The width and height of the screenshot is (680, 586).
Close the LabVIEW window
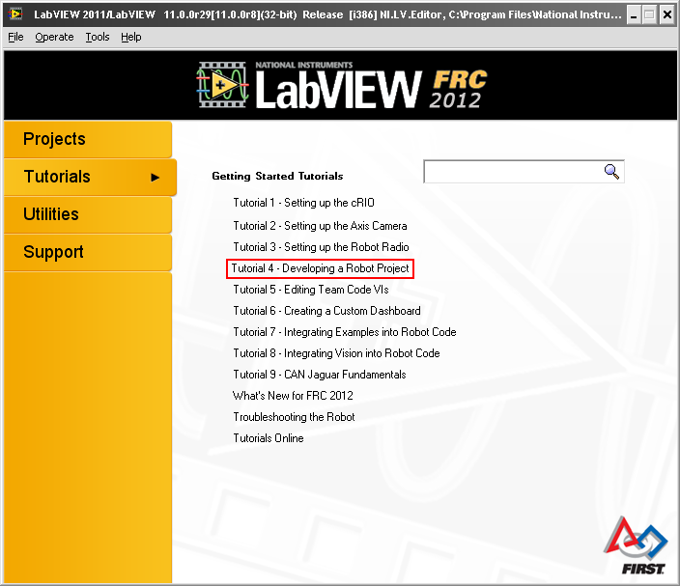click(667, 15)
